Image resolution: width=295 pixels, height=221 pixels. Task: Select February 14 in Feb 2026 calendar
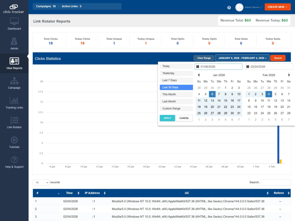point(289,100)
